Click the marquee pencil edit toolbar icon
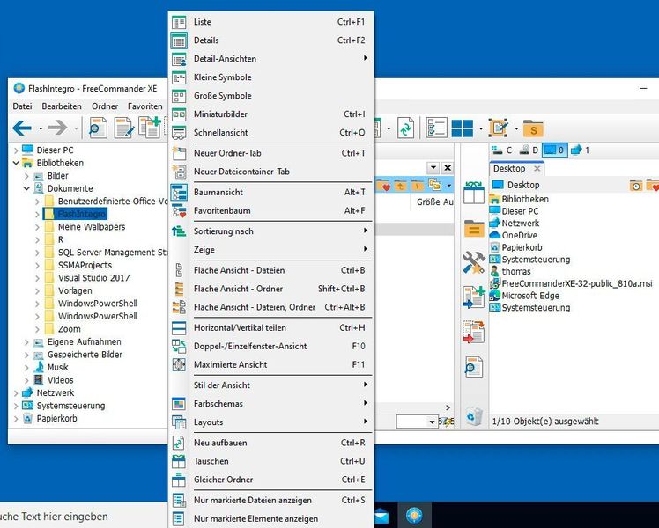This screenshot has height=528, width=659. (x=499, y=128)
